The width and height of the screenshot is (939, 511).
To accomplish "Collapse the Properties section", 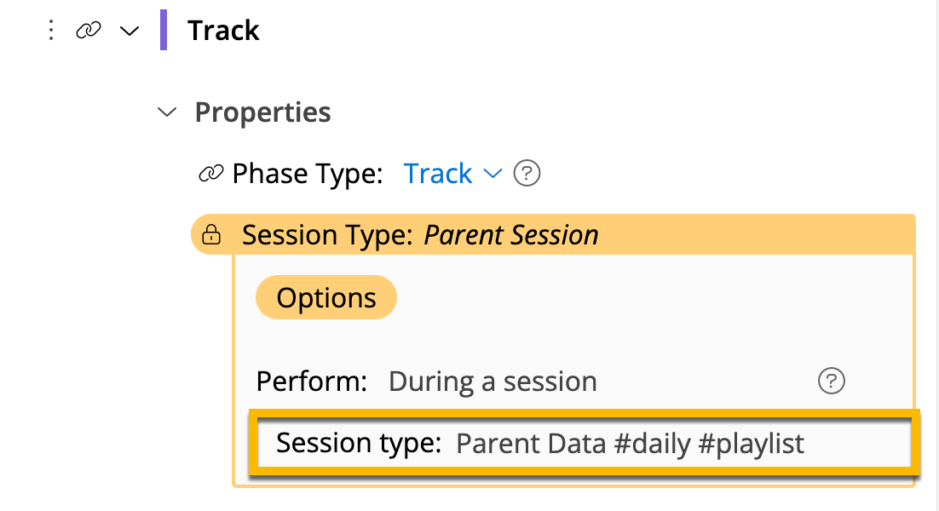I will coord(166,112).
